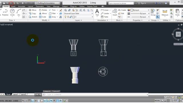Screen dimensions: 183x103
Task: Expand the Draw panel
Action: coord(12,20)
